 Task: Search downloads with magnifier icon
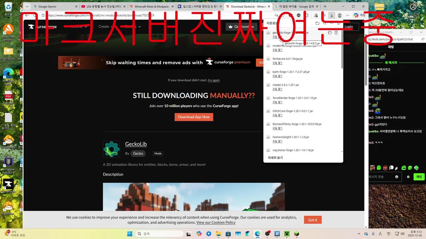pos(324,23)
